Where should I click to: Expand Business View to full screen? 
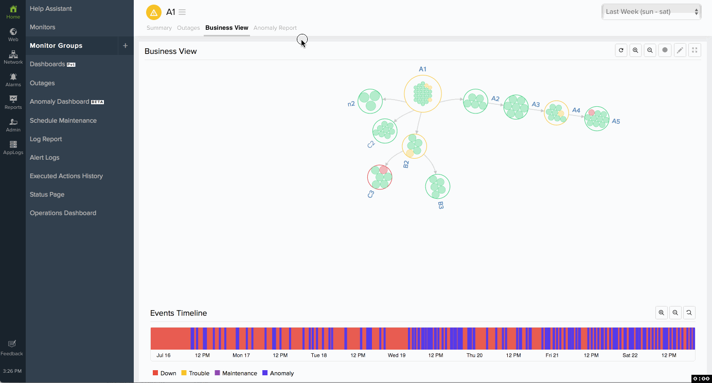695,50
